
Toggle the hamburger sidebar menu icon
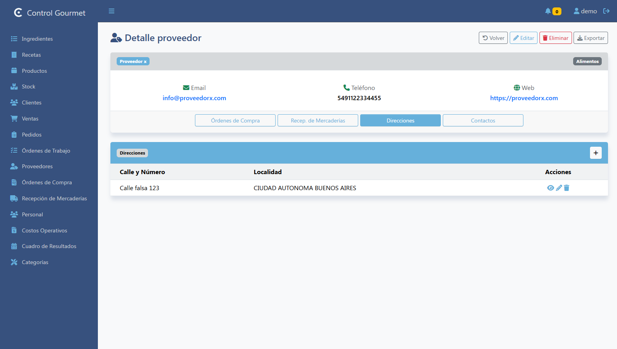point(112,11)
